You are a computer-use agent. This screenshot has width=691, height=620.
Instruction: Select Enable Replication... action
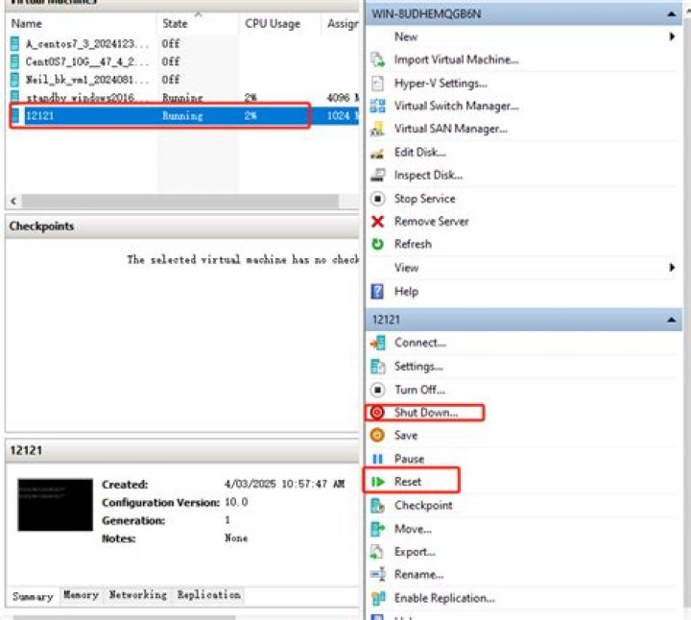(x=444, y=599)
